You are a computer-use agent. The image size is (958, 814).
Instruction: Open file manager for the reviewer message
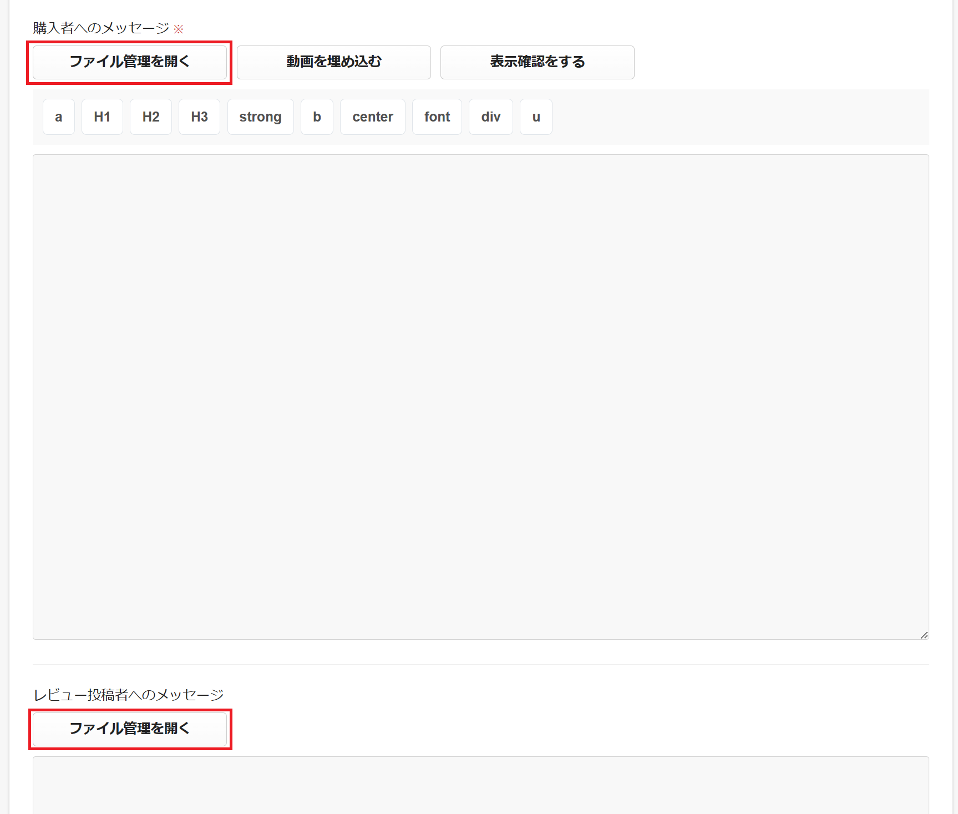point(130,729)
